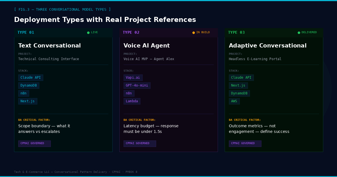Click the DynamoDB tag under Adaptive Conversational
Screen dimensions: 337x177
[x=239, y=93]
